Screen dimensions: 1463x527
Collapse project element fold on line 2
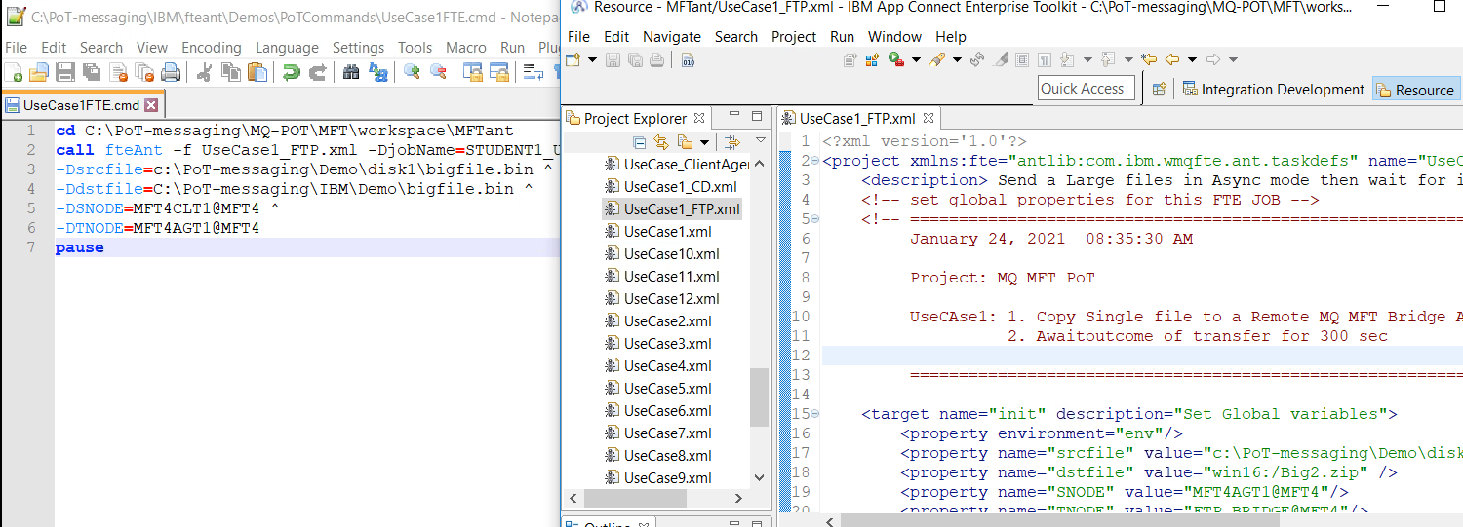click(815, 161)
